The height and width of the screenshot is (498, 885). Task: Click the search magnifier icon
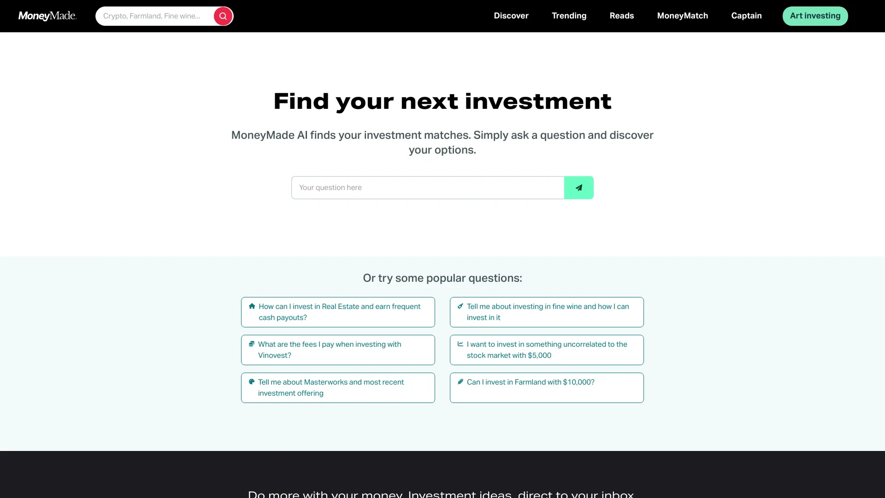pos(223,16)
